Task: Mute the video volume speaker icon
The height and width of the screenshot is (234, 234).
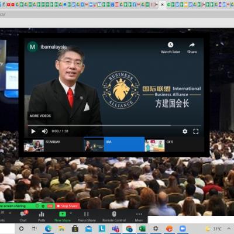Action: pyautogui.click(x=44, y=131)
